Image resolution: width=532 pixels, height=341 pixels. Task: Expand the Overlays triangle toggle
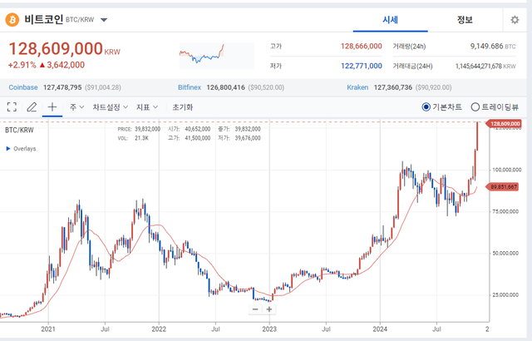(9, 149)
